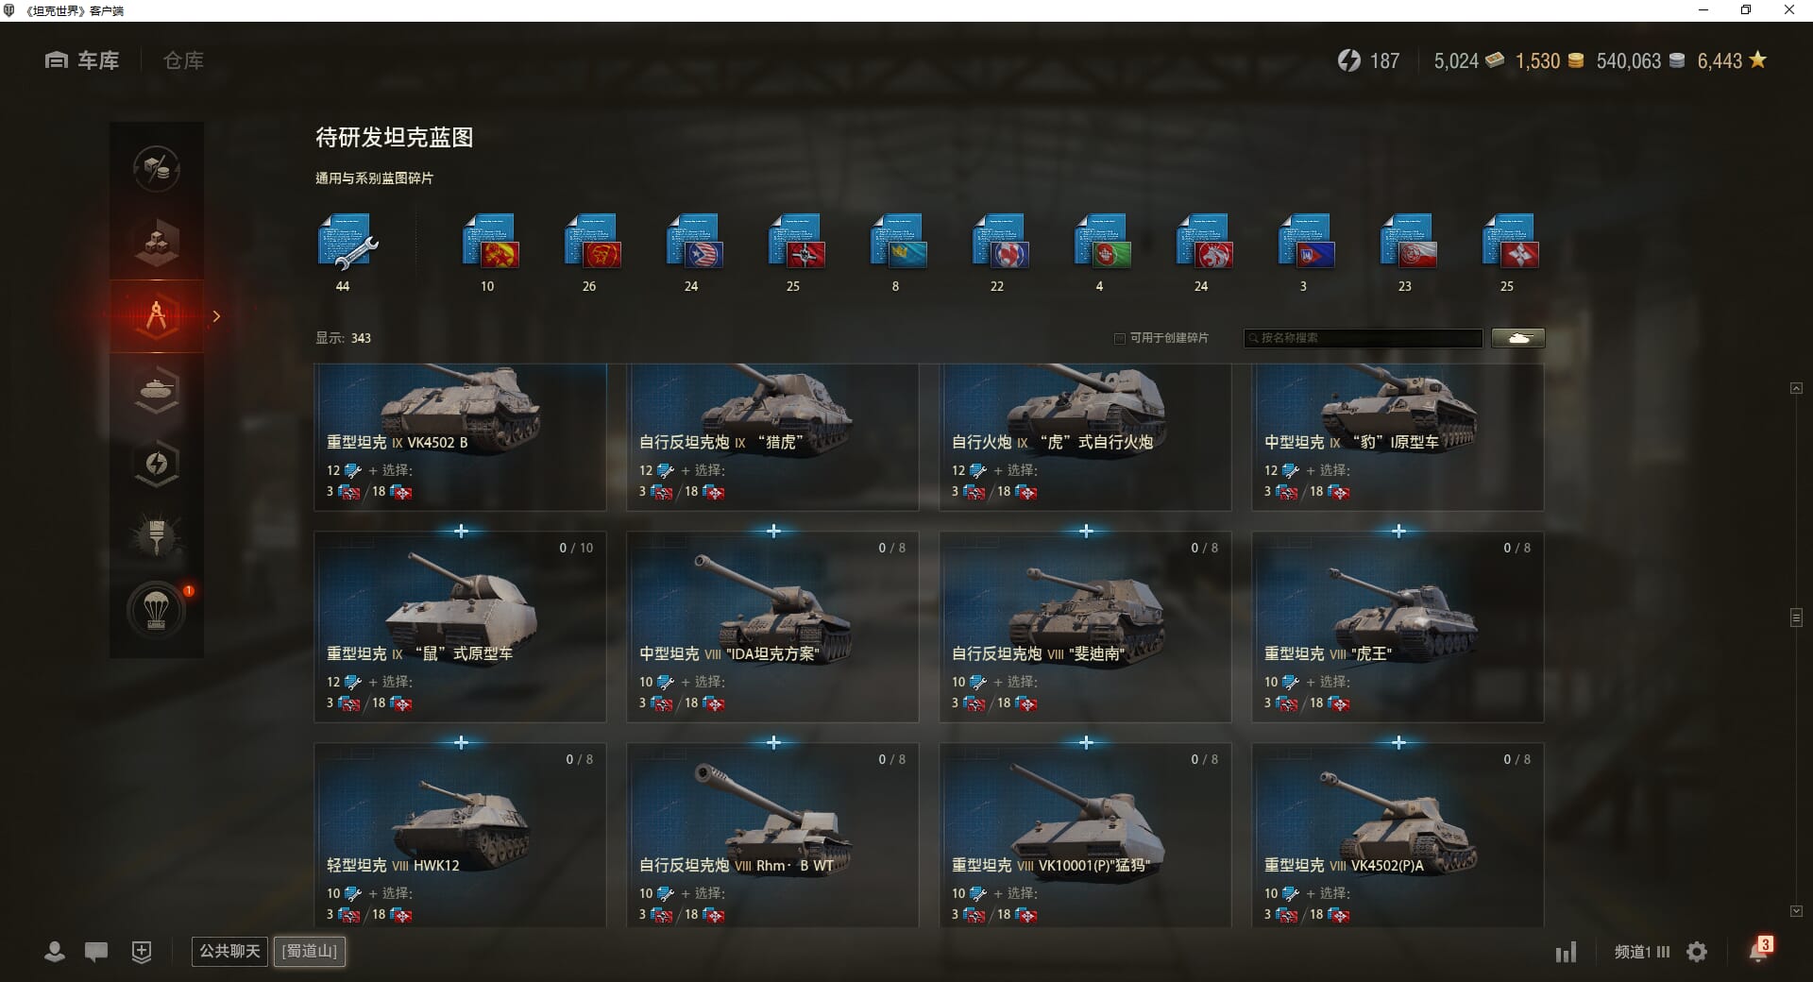Click the notifications bell with badge 3
Viewport: 1813px width, 982px height.
(1759, 951)
